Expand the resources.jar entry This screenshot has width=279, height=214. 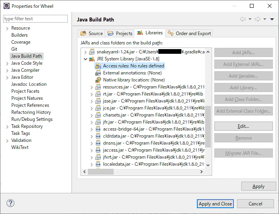pyautogui.click(x=91, y=87)
